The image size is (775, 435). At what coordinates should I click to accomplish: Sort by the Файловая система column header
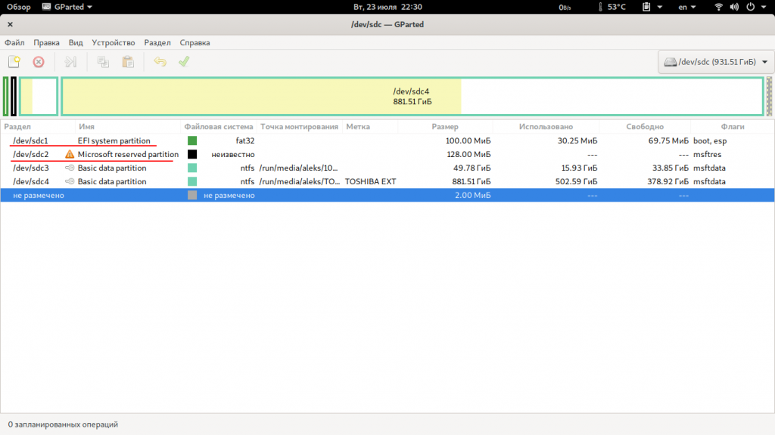(x=219, y=127)
